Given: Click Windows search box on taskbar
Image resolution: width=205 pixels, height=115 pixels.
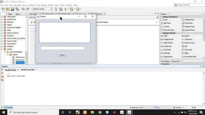Looking at the screenshot, I should [33, 112].
